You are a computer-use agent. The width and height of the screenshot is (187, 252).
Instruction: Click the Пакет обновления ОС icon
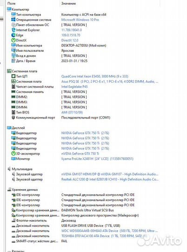pos(13,25)
